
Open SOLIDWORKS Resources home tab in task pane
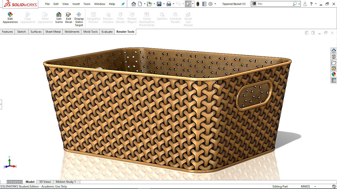coord(334,51)
